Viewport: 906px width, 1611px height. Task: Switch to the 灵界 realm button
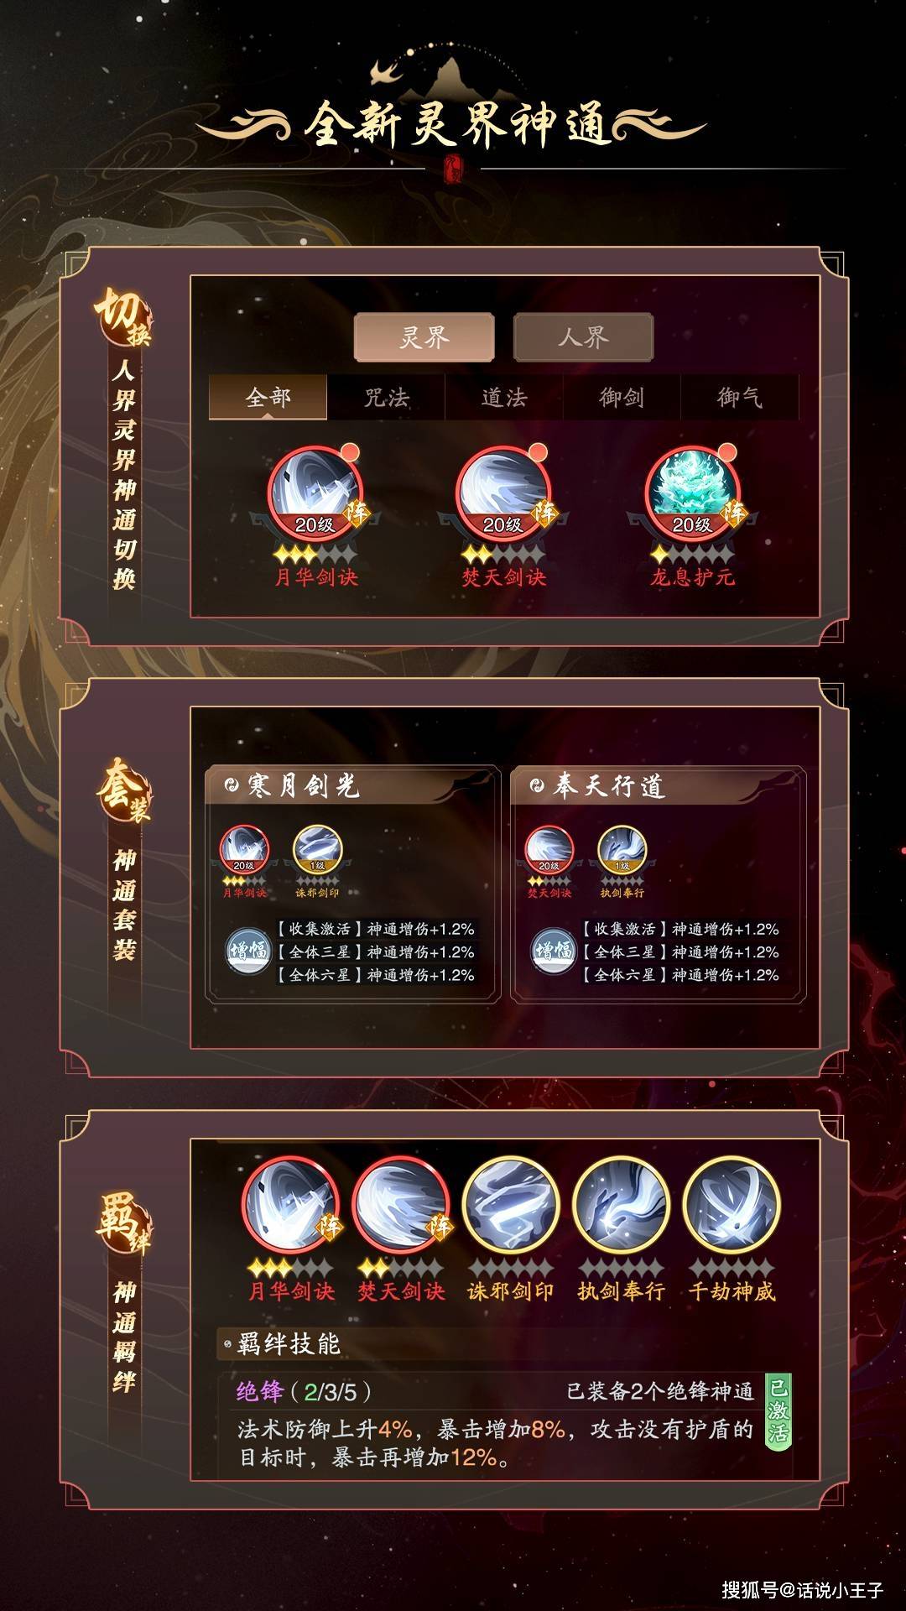coord(424,337)
